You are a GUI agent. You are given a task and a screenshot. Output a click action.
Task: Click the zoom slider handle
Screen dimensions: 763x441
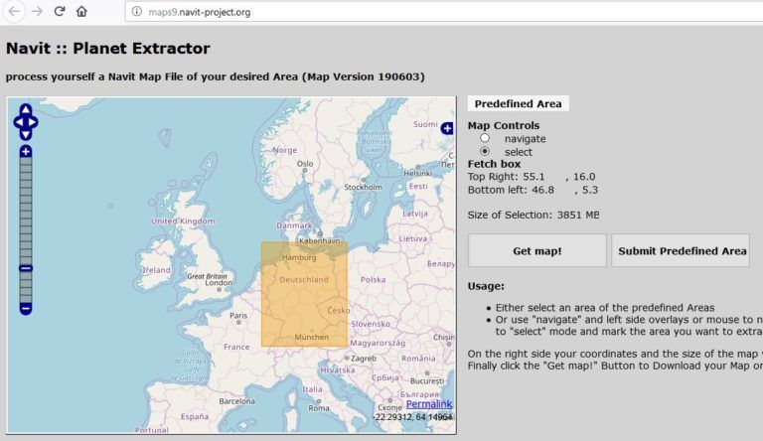coord(26,268)
